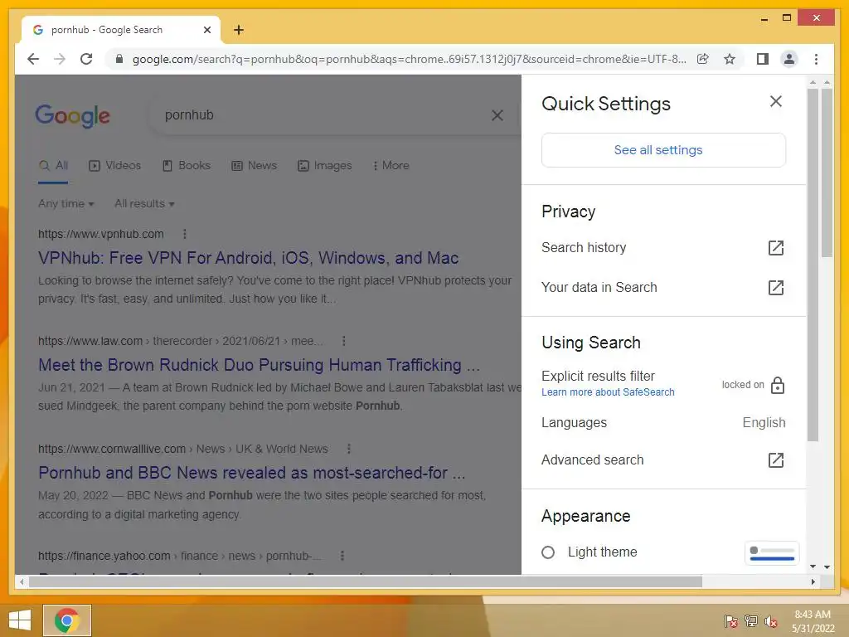
Task: Switch to the News tab
Action: pos(254,165)
